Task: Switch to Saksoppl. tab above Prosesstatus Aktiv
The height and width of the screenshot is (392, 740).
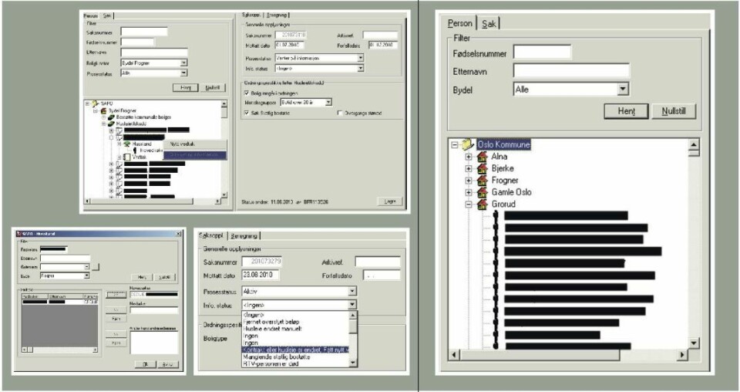Action: tap(211, 235)
